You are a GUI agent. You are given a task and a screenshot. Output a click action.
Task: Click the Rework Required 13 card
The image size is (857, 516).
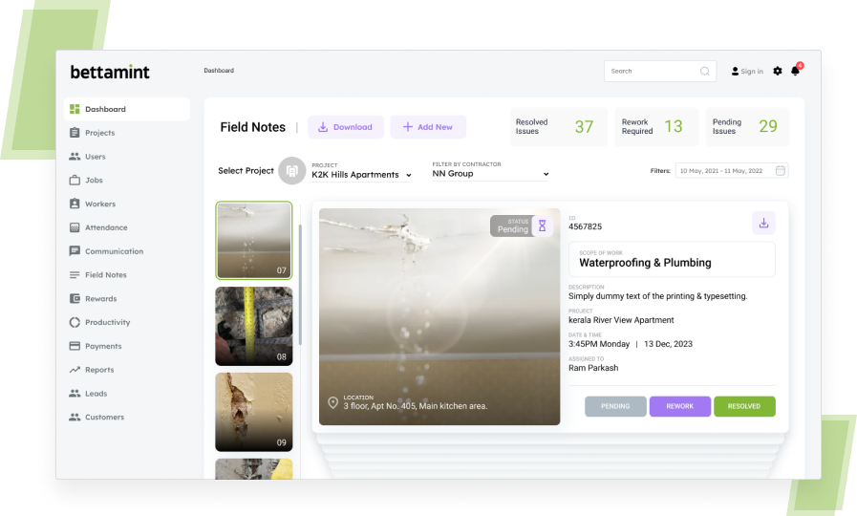click(656, 127)
